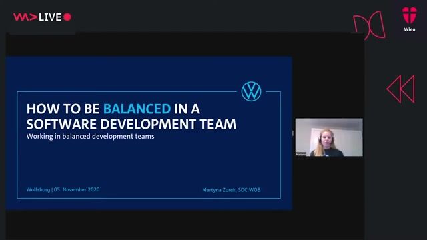This screenshot has height=240, width=427.
Task: Click the pink double-triangle rewind graphic
Action: 401,89
